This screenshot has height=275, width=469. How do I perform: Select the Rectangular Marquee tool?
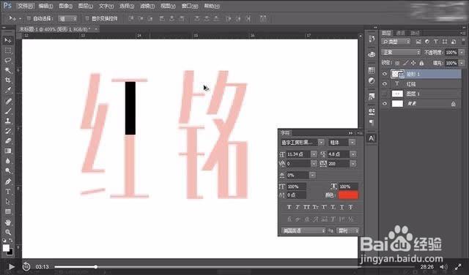(x=8, y=50)
